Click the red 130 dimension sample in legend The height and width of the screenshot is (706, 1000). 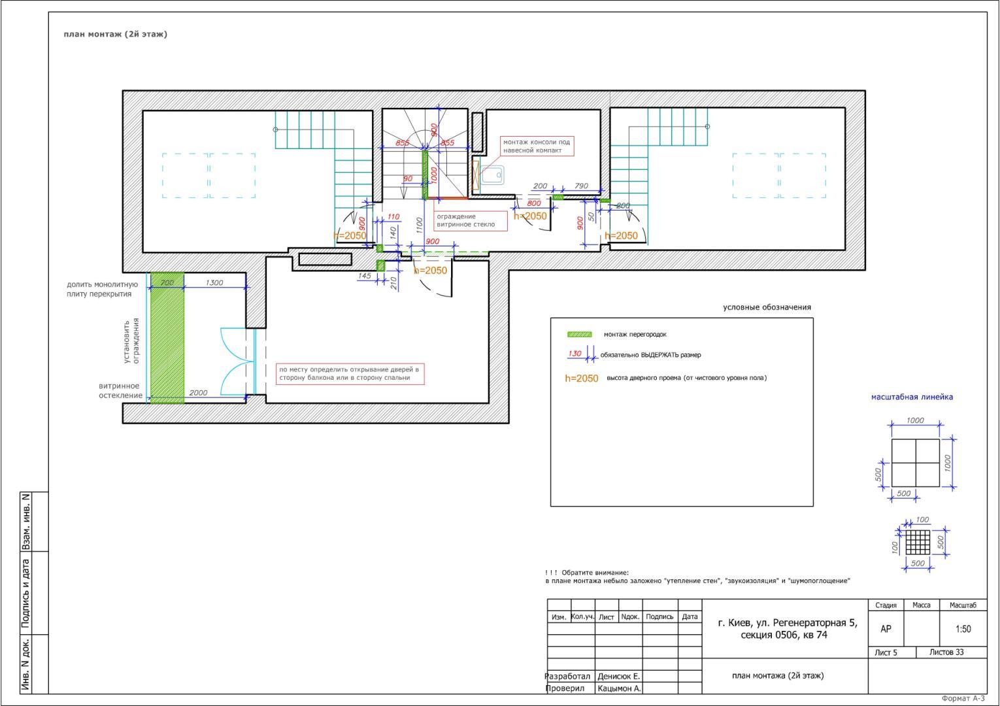pyautogui.click(x=575, y=354)
